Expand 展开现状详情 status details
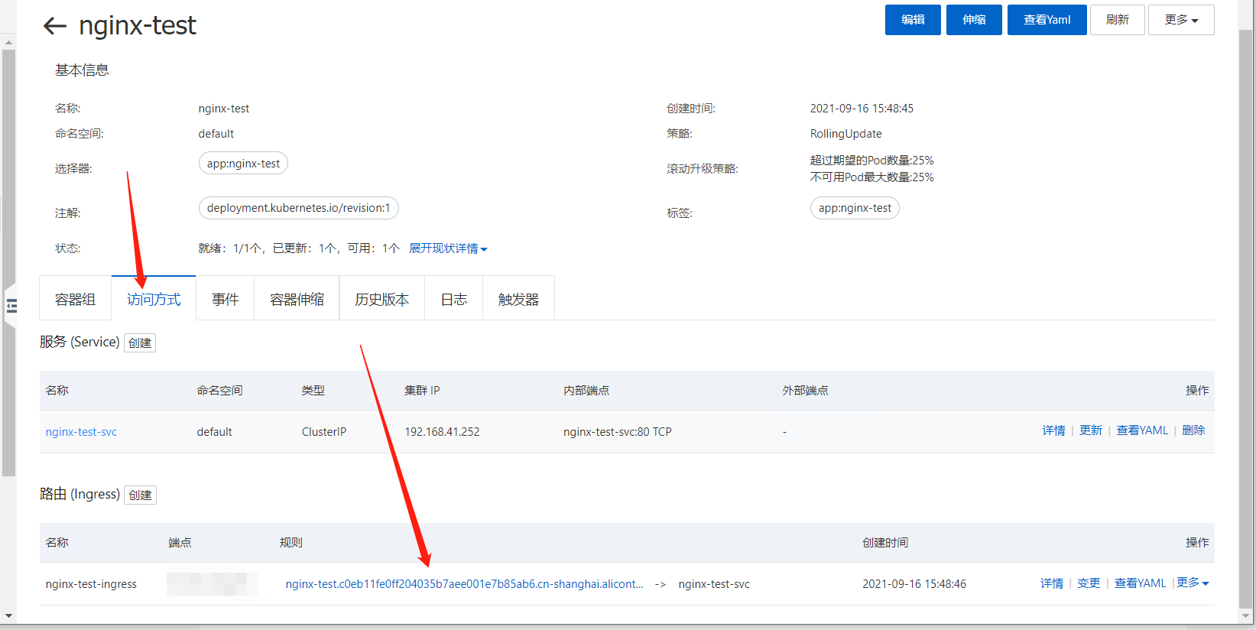This screenshot has width=1256, height=630. (448, 248)
